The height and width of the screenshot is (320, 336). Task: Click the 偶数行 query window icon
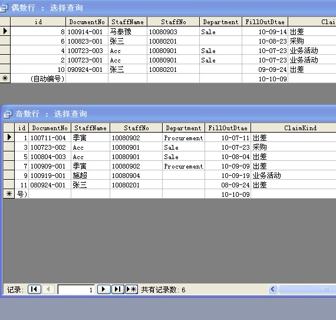tap(4, 8)
